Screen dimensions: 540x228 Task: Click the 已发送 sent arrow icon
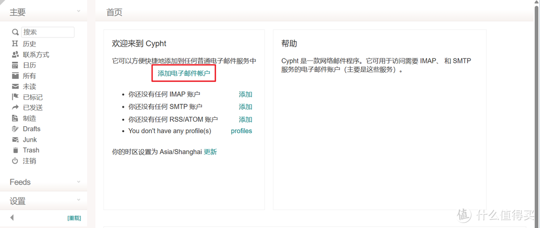pyautogui.click(x=15, y=108)
